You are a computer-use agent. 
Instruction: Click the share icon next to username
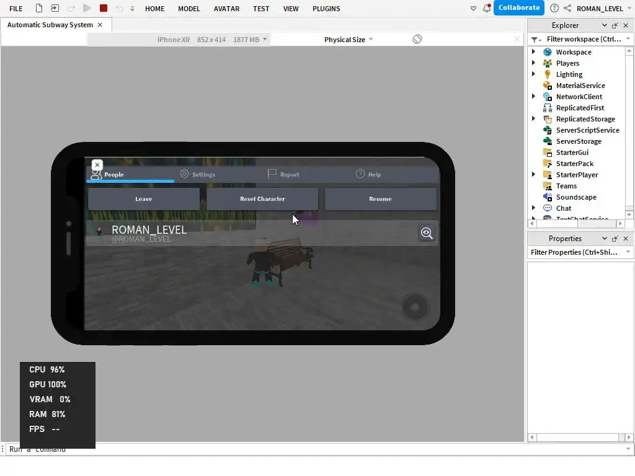[567, 8]
